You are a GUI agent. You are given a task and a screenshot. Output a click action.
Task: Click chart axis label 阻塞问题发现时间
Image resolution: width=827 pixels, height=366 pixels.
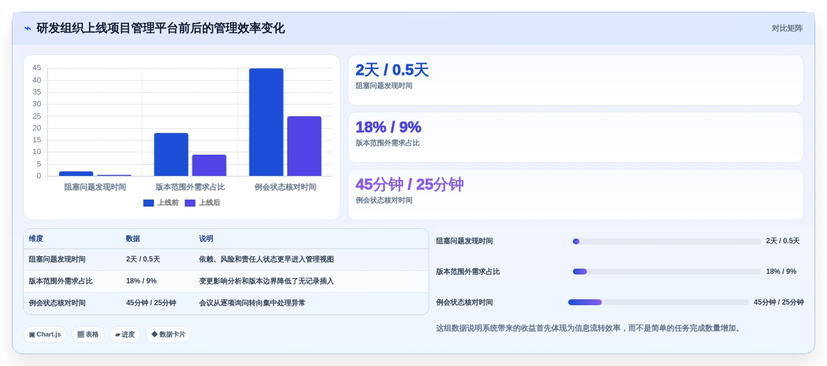pyautogui.click(x=95, y=187)
